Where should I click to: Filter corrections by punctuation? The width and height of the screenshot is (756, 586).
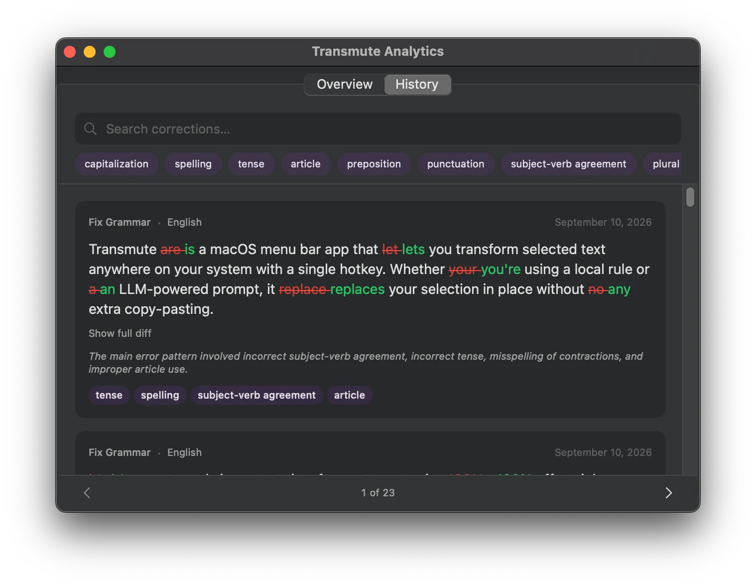(456, 164)
